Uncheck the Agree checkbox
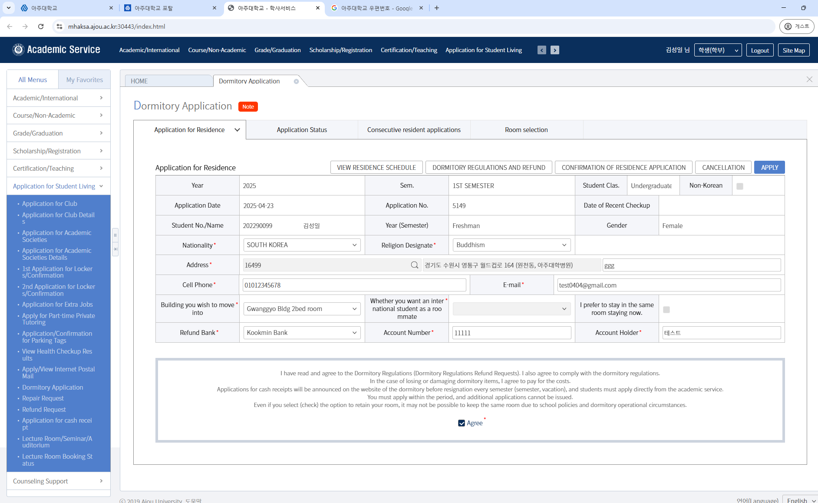818x503 pixels. click(x=462, y=423)
